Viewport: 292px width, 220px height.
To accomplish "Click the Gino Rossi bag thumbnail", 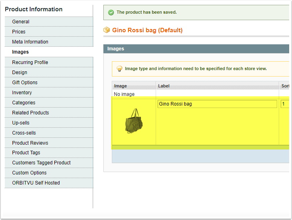I will click(134, 121).
